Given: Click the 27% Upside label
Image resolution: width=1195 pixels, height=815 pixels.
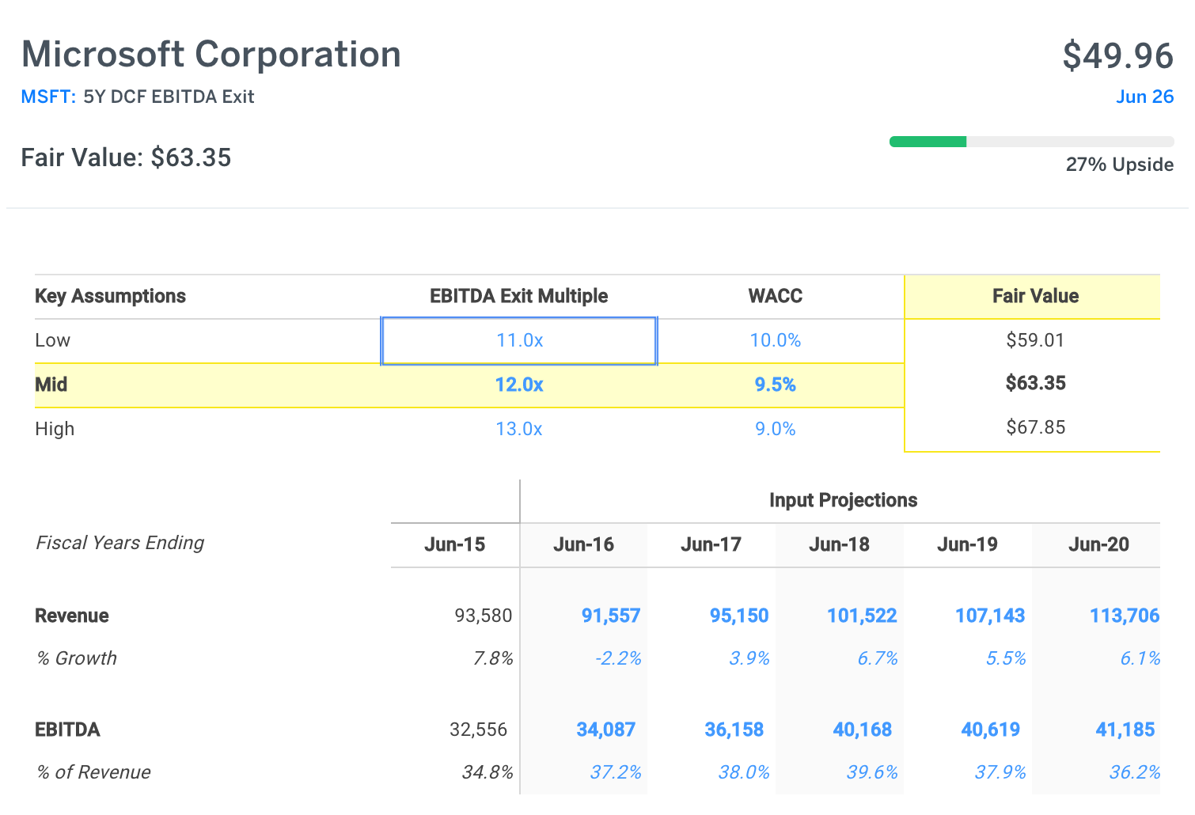Looking at the screenshot, I should (x=1120, y=165).
